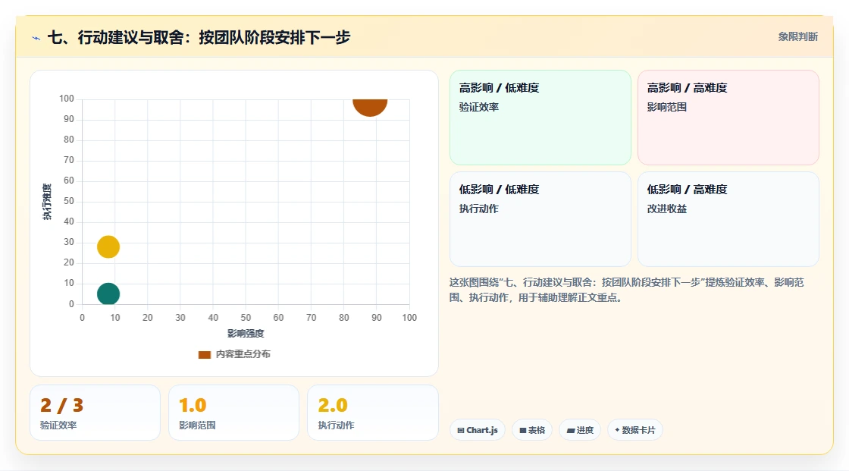Viewport: 849px width, 471px height.
Task: Click the sparkle icon in 数据卡片 chip
Action: pyautogui.click(x=617, y=430)
